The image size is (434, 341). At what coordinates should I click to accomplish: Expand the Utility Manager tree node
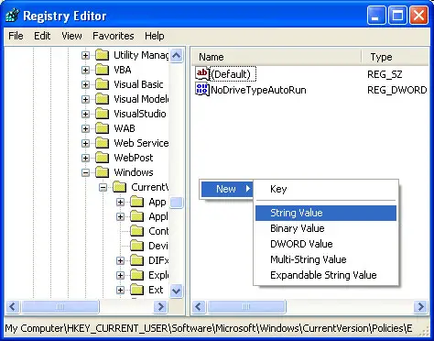[x=85, y=55]
